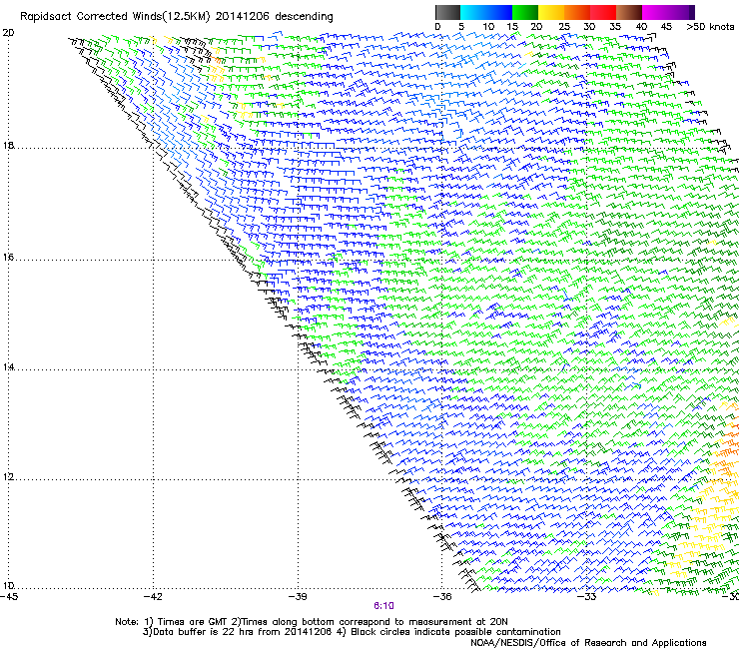Click the longitude label '-39'

click(298, 597)
